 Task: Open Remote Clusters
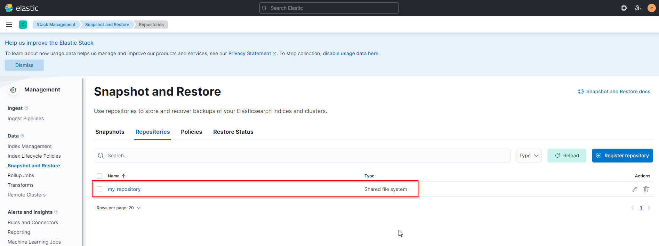point(26,195)
